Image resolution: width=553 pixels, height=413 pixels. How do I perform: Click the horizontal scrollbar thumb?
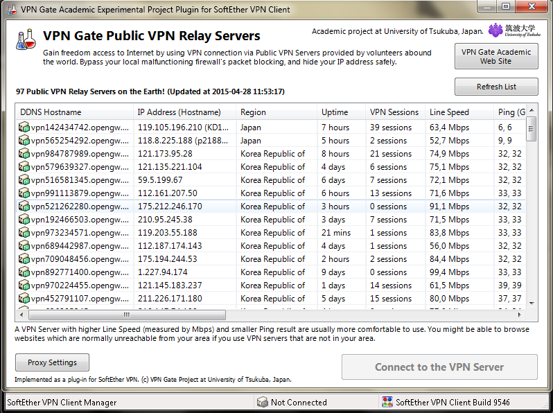[127, 315]
